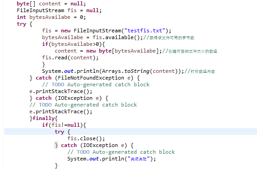Viewport: 257px width, 169px height.
Task: Click the '}finally{' line
Action: point(43,118)
